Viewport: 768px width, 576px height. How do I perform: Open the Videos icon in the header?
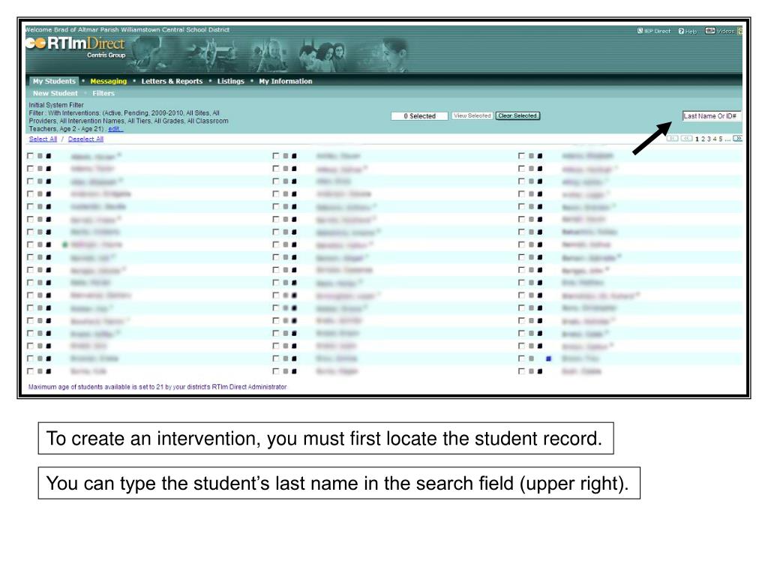709,31
